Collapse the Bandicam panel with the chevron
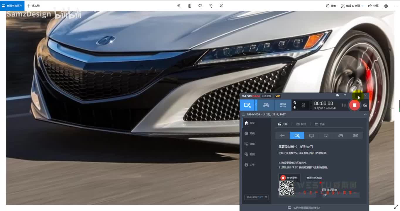 coord(365,114)
